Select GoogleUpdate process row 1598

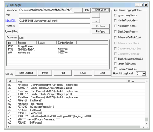click(x=58, y=46)
